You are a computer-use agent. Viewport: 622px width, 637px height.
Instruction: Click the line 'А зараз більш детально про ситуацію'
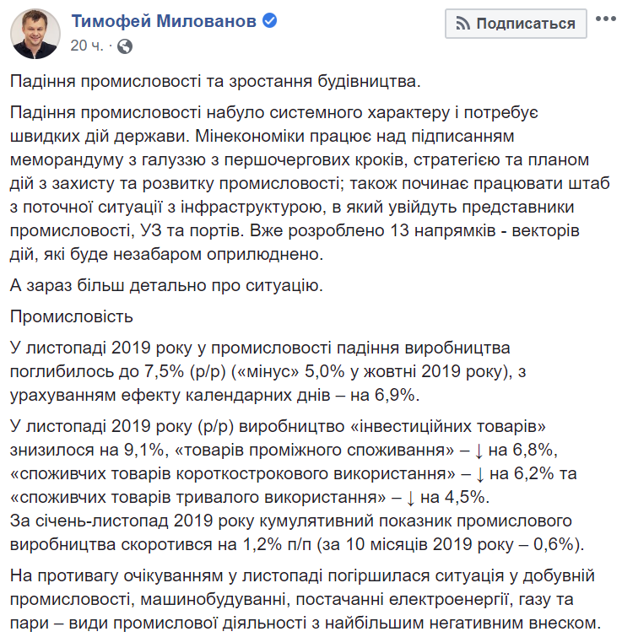coord(166,285)
